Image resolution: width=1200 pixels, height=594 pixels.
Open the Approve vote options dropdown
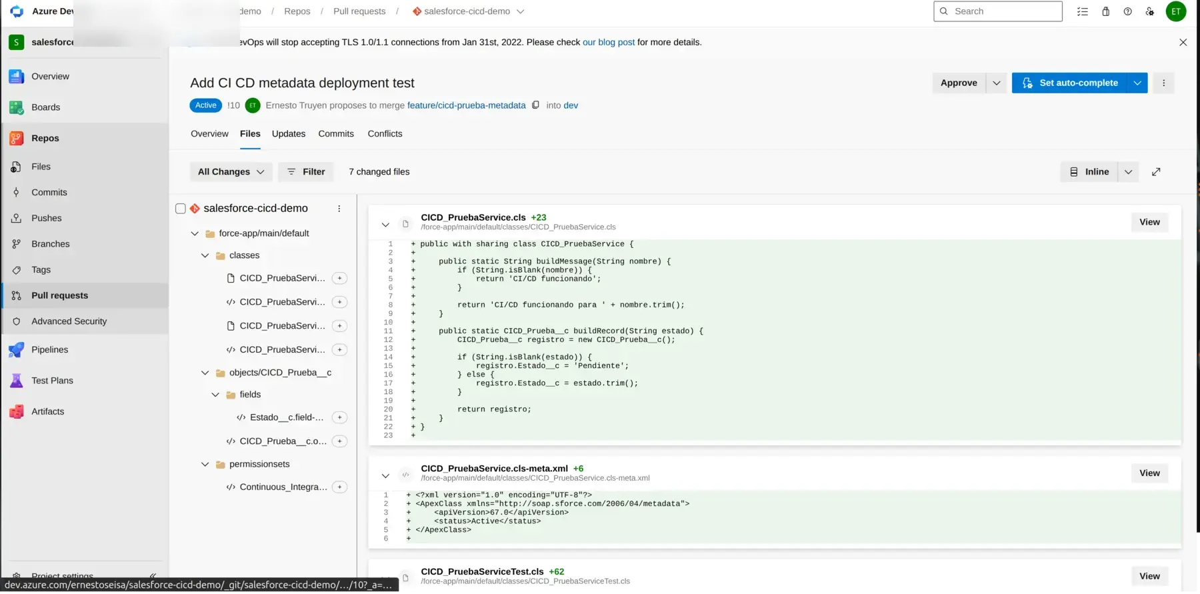coord(996,83)
